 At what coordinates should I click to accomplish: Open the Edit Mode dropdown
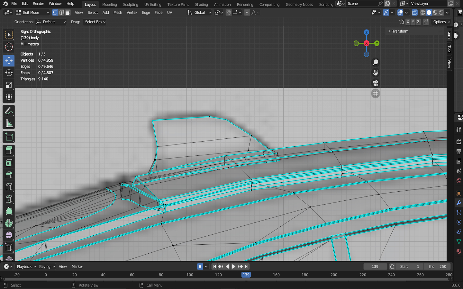32,13
